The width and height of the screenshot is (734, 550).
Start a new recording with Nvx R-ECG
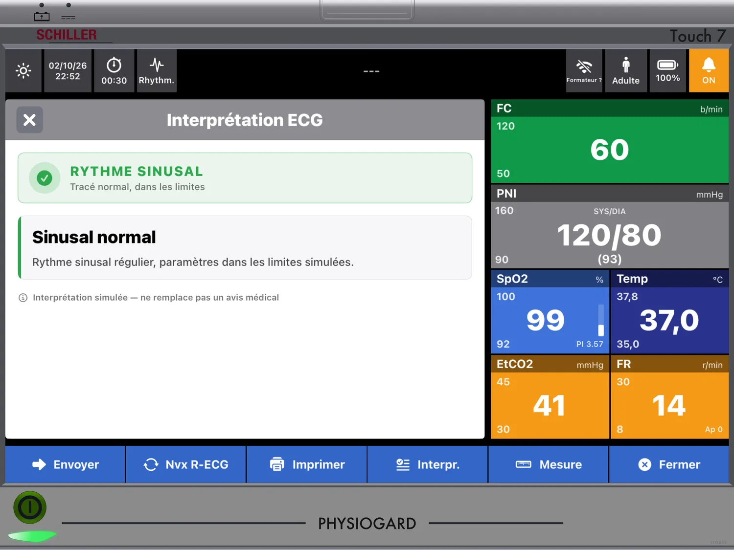[186, 464]
